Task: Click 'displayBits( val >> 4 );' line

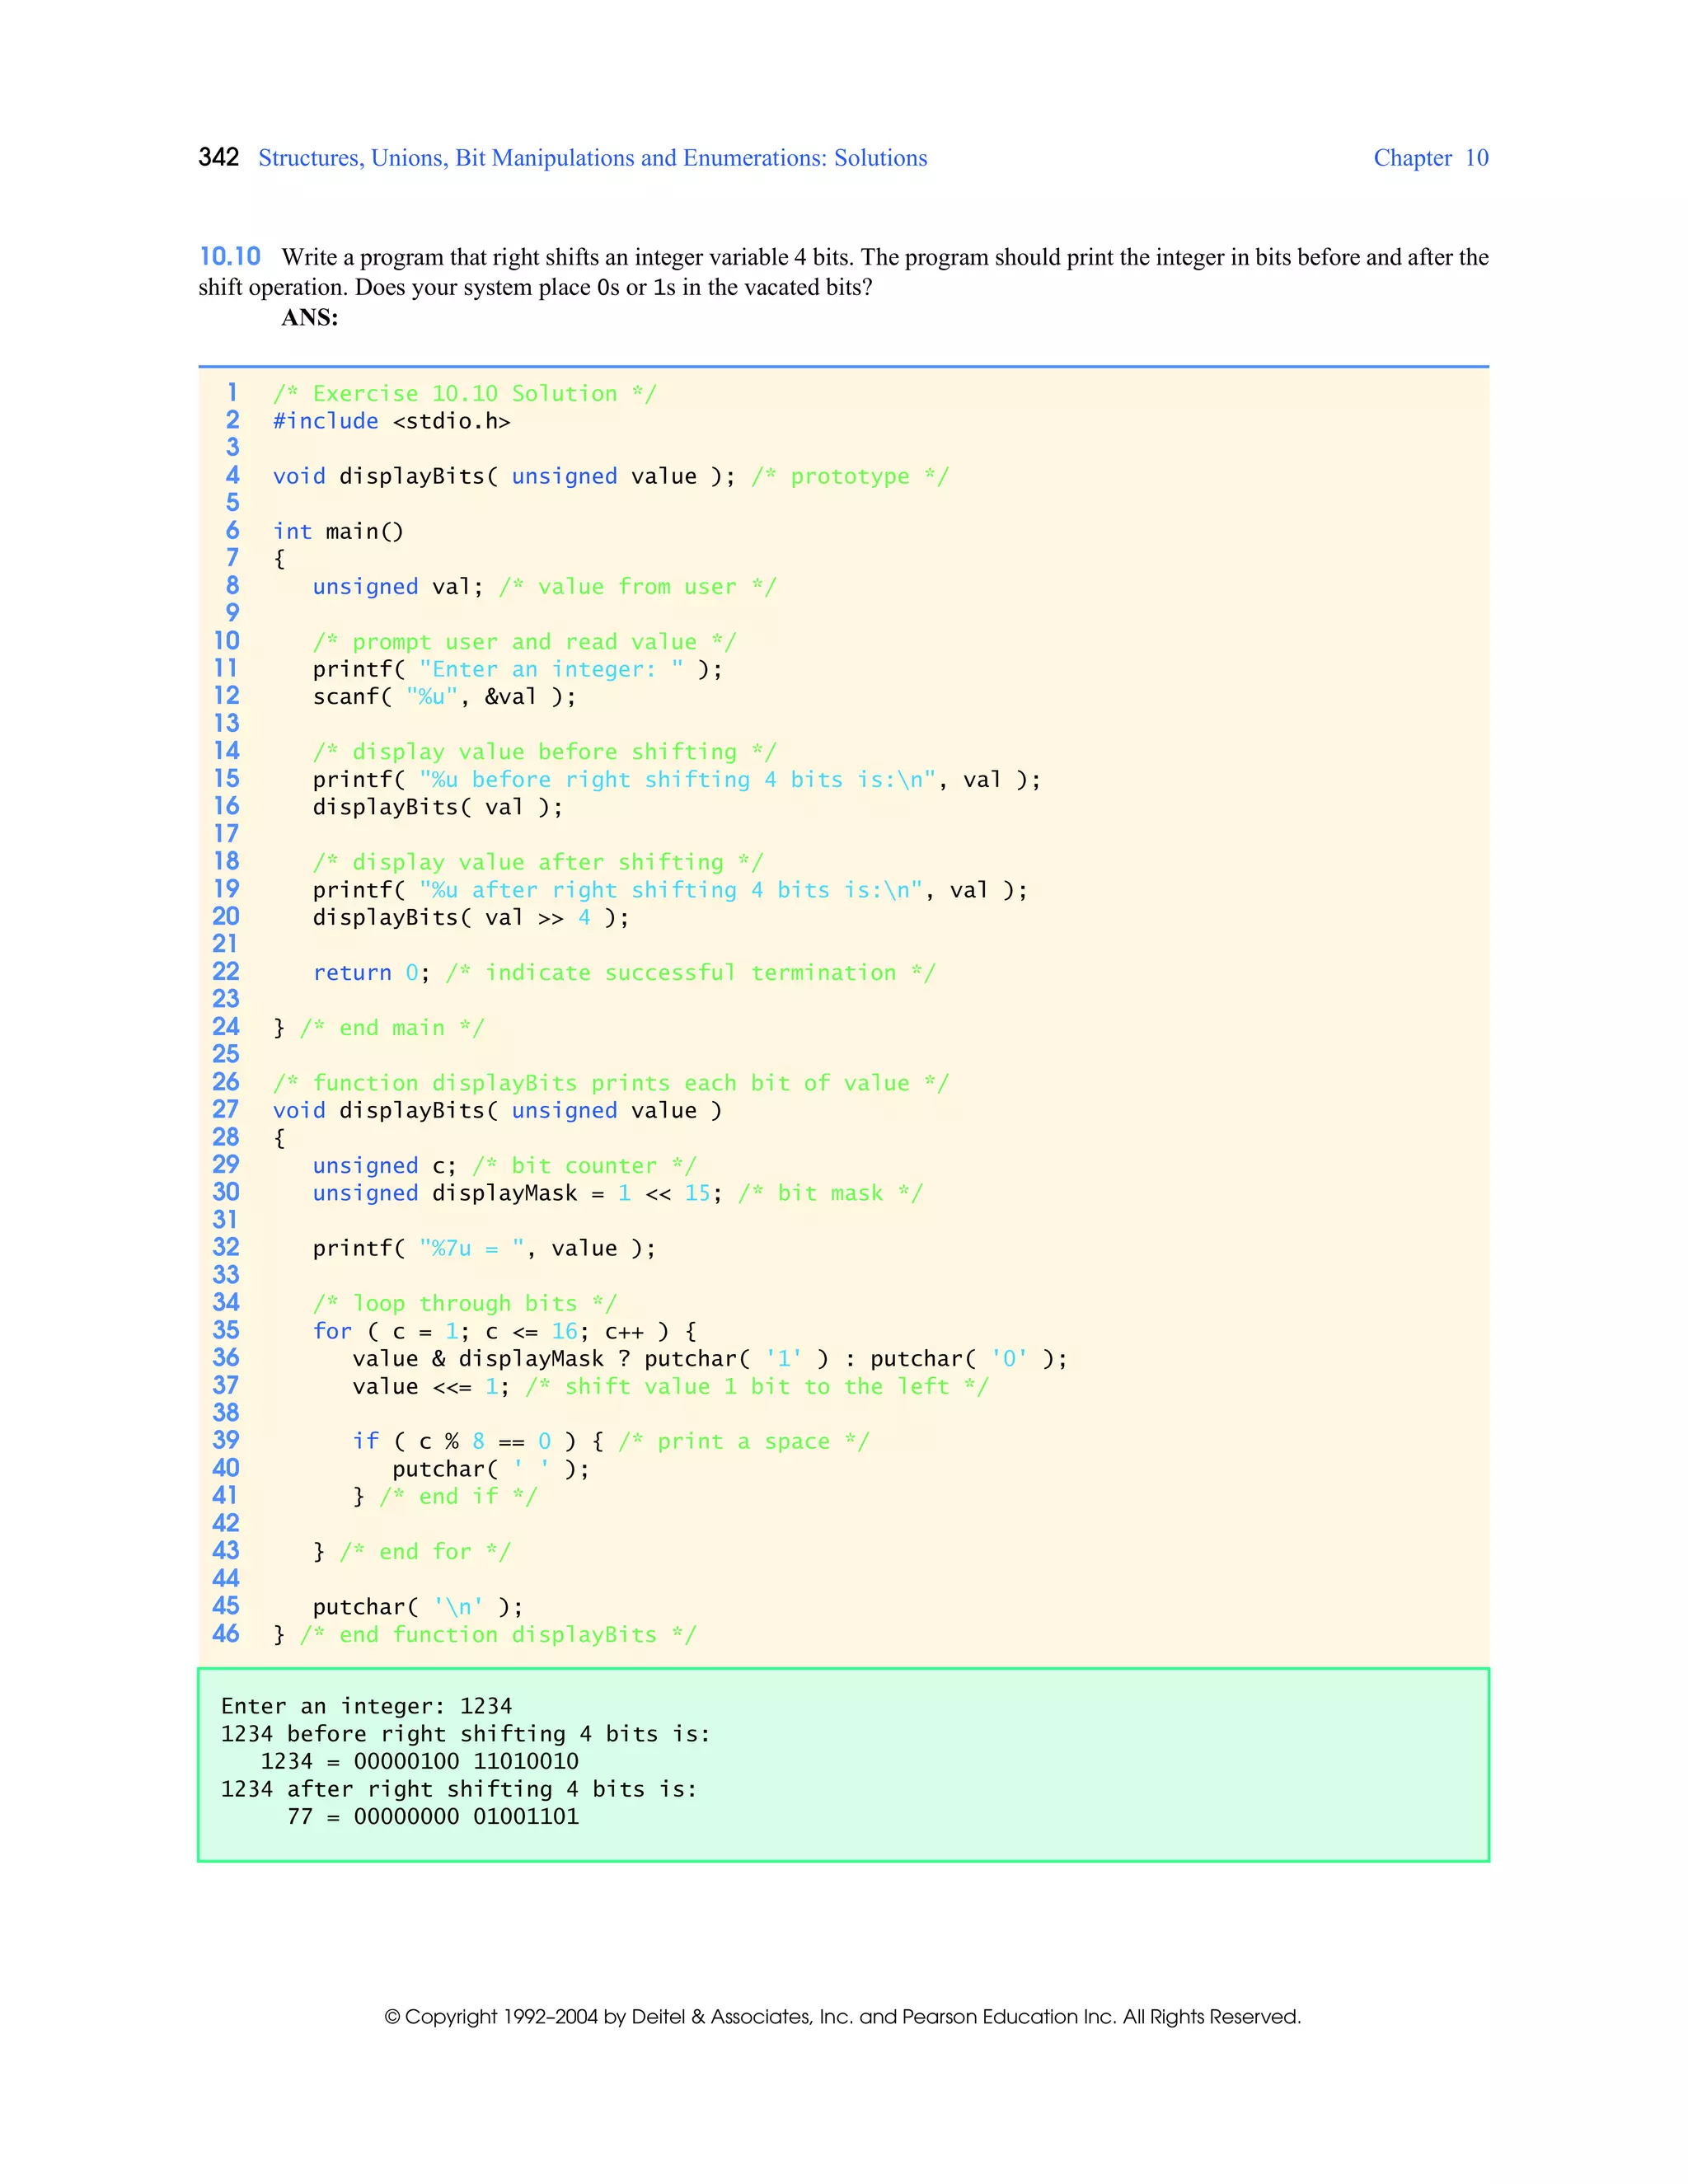Action: (x=471, y=917)
